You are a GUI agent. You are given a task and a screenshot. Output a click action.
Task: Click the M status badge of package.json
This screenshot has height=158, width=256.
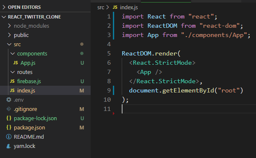[x=82, y=127]
